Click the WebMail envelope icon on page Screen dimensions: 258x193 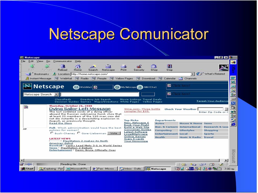76,87
